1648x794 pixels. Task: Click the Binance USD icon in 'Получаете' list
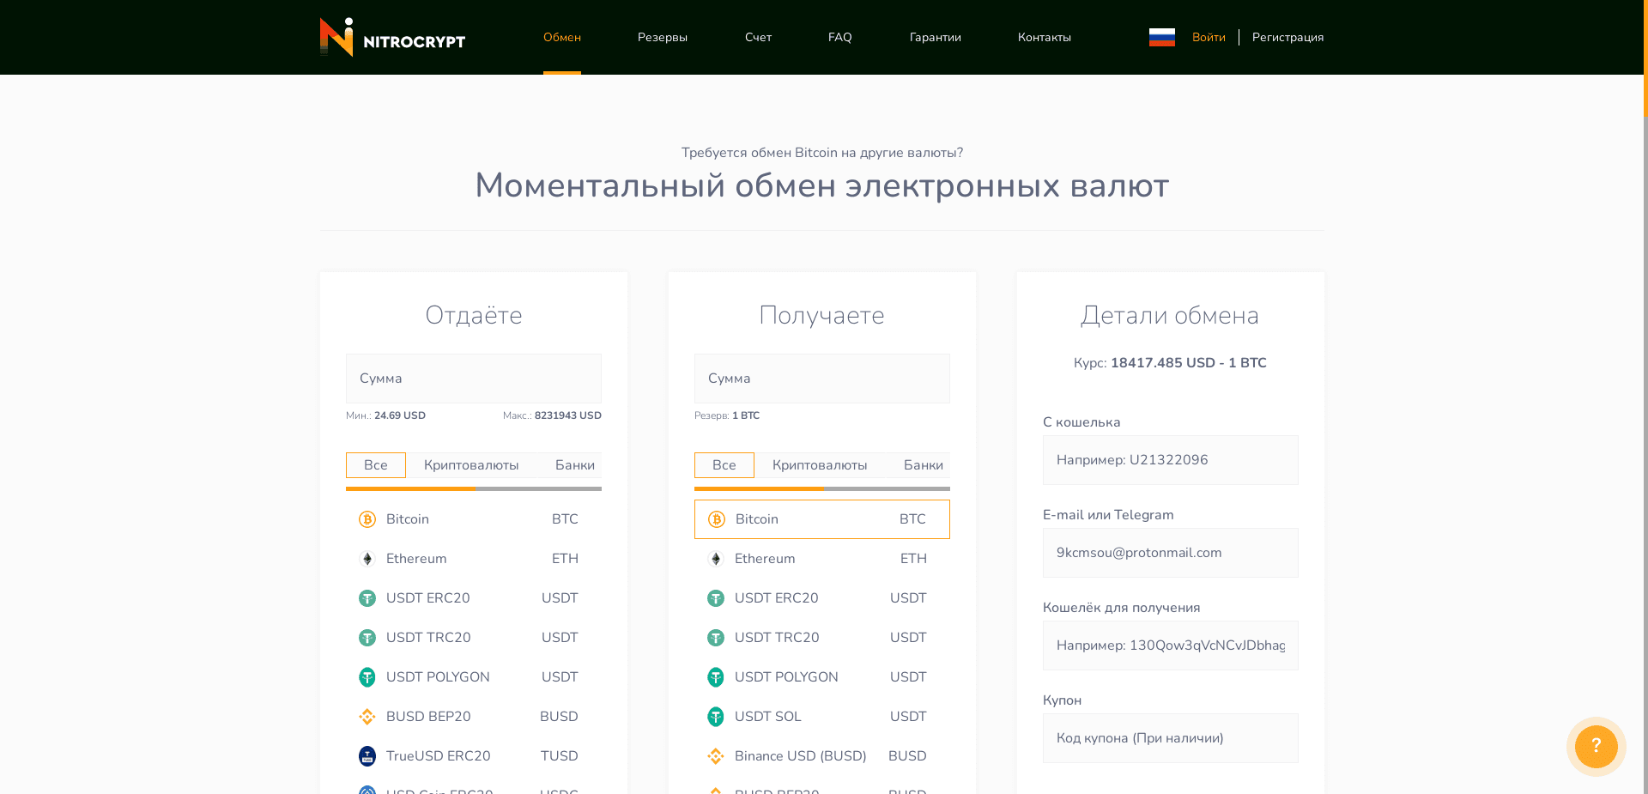(716, 756)
